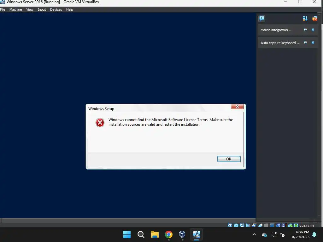
Task: Click the dismiss all notifications icon
Action: pyautogui.click(x=314, y=19)
